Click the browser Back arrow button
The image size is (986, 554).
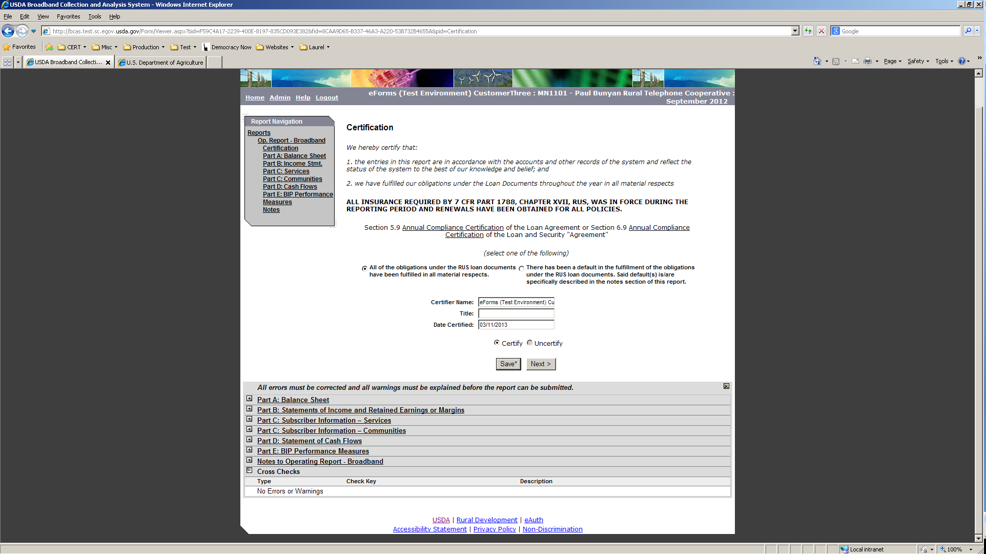click(8, 31)
